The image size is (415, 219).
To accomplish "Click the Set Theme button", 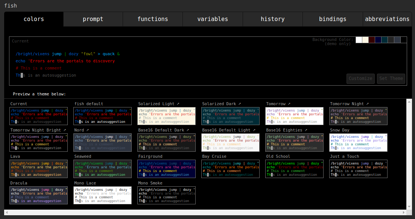I will [x=391, y=79].
